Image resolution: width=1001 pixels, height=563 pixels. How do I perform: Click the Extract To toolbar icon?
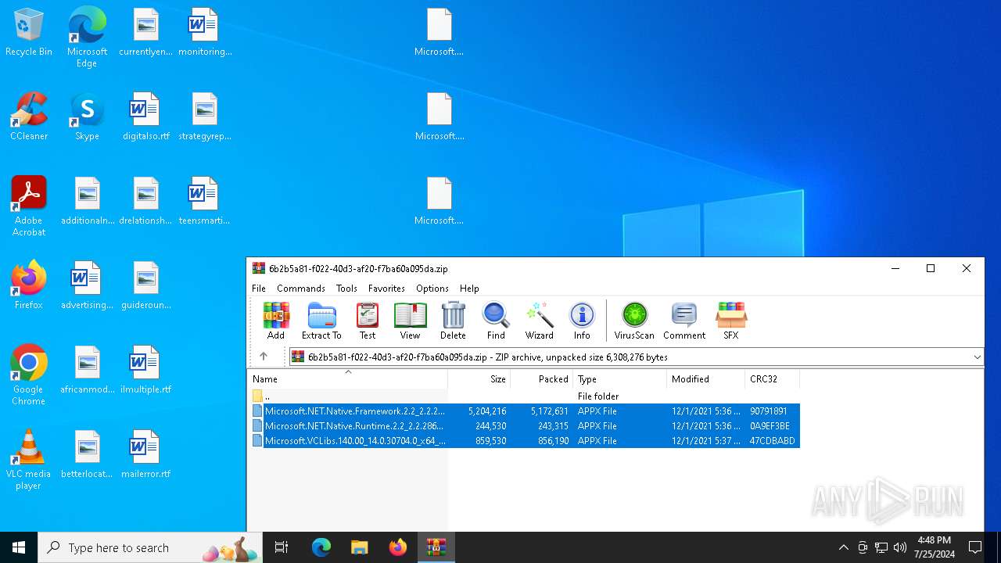point(321,321)
